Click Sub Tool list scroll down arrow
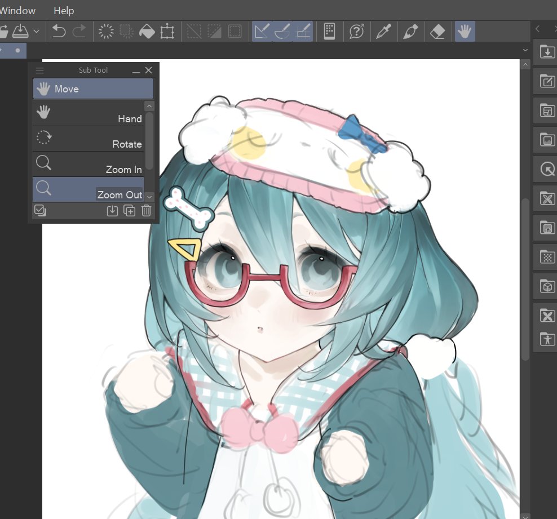 tap(149, 197)
